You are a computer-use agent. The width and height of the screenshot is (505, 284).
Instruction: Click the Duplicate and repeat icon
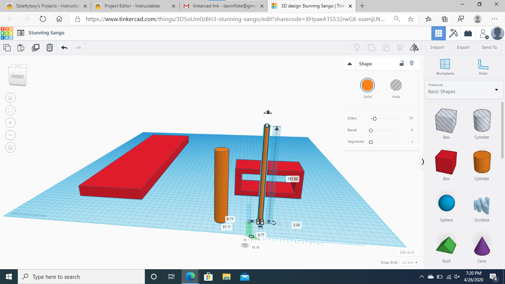click(x=35, y=47)
